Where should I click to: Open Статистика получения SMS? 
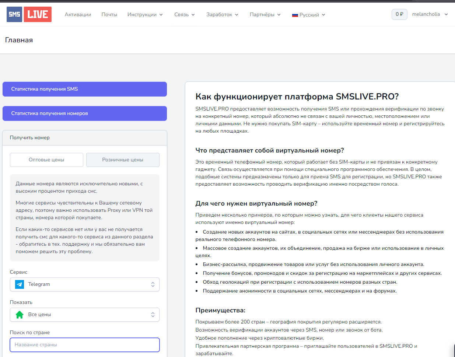coord(85,89)
